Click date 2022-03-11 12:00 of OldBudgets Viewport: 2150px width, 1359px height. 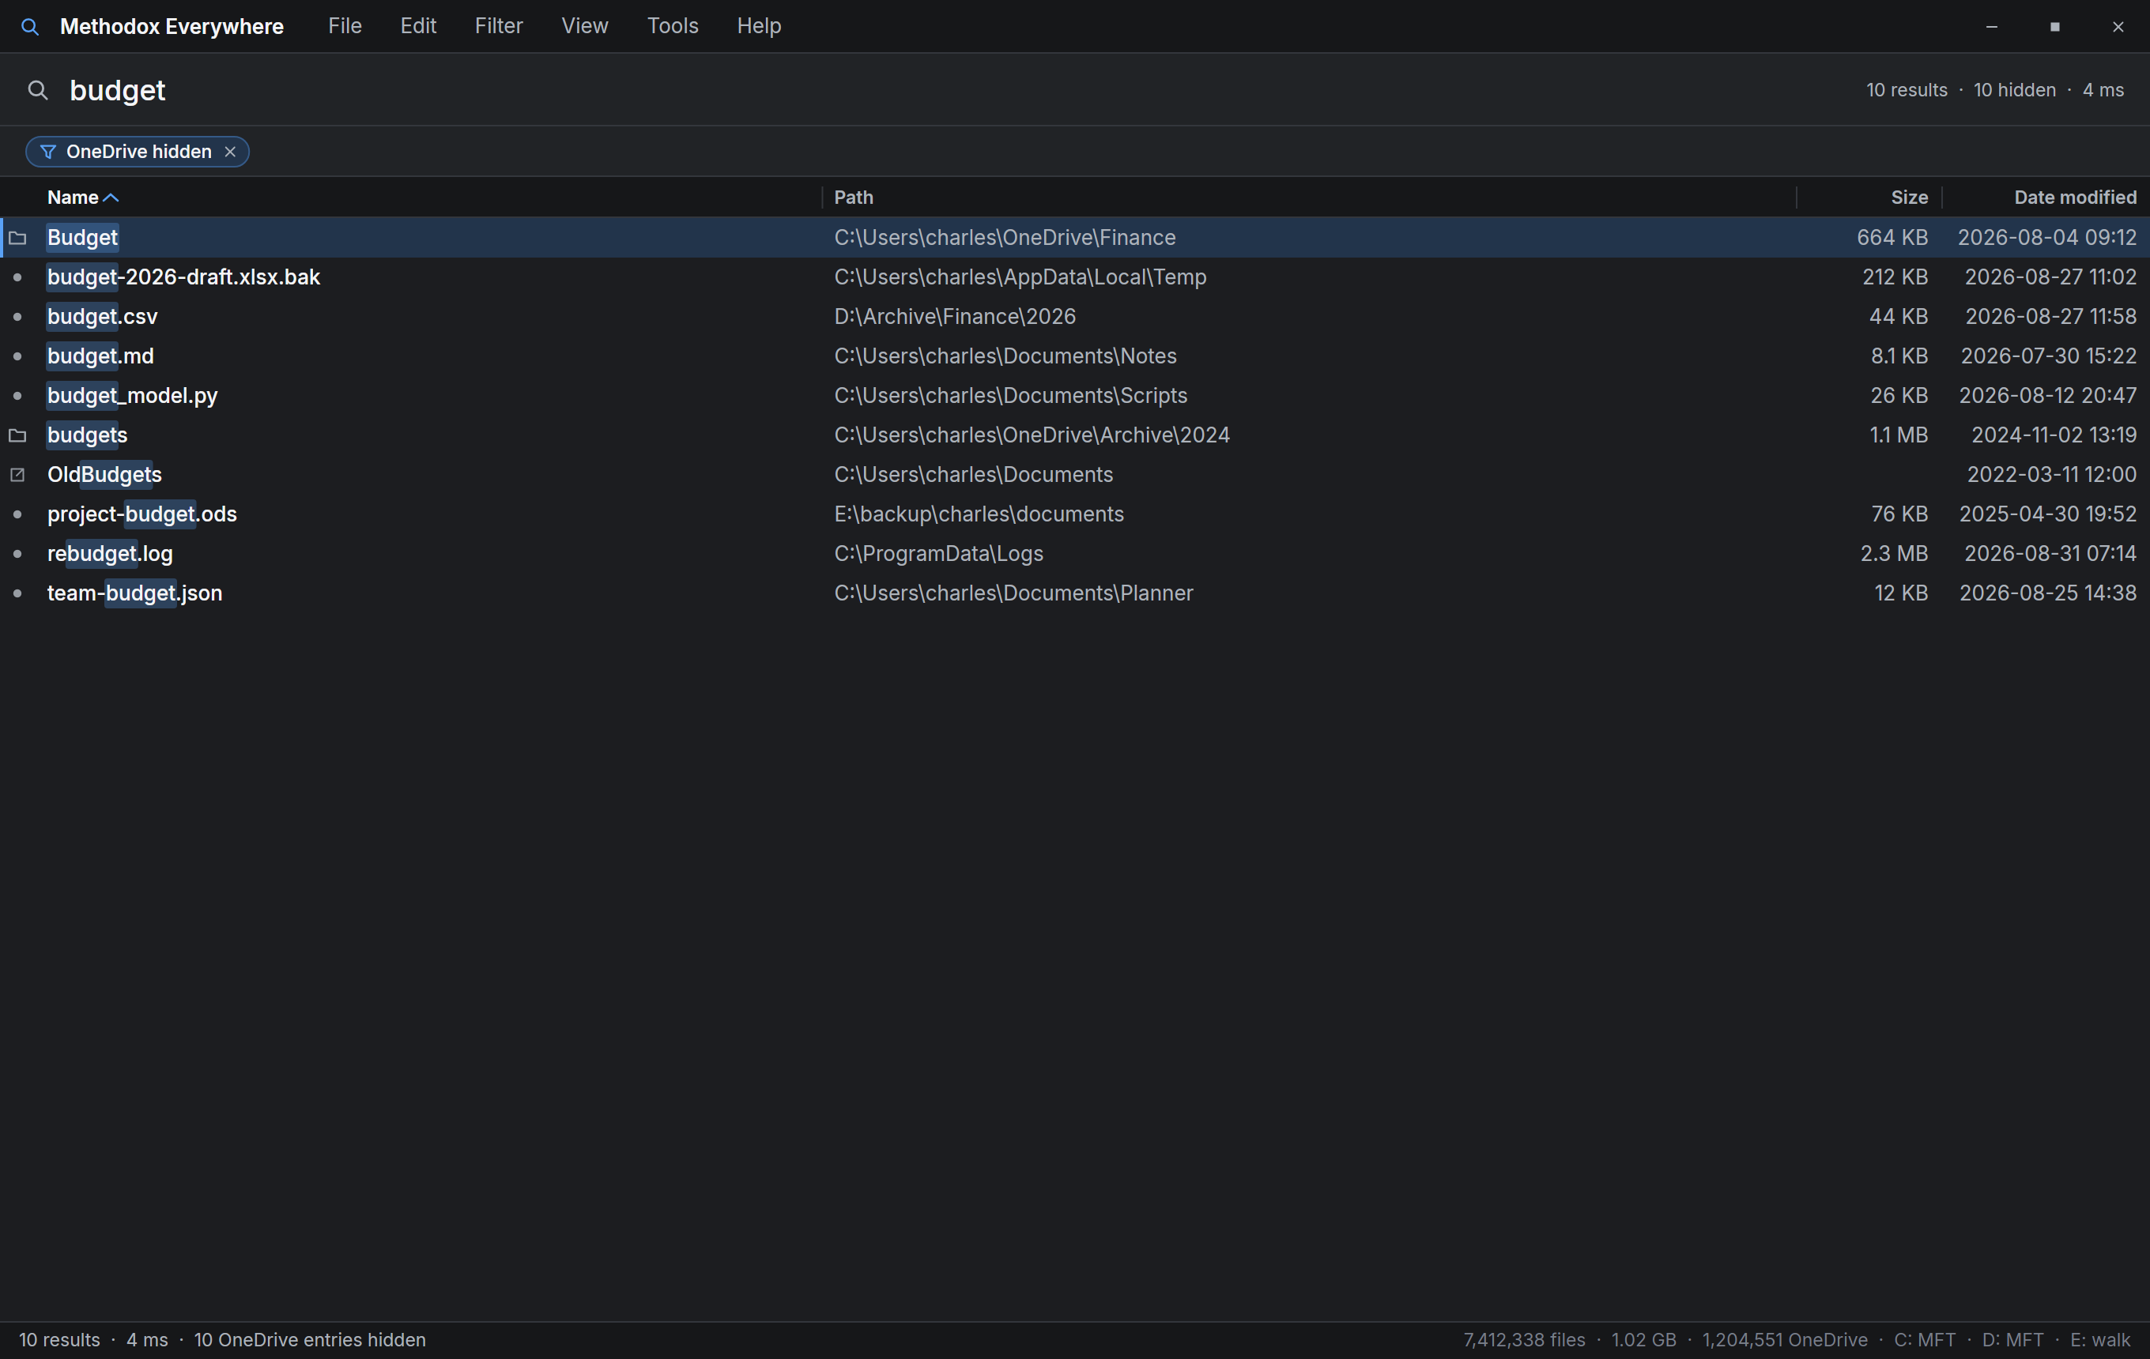[x=2052, y=475]
